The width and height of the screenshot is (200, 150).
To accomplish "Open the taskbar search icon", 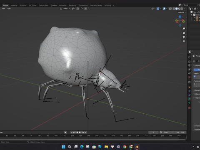I will 70,147.
